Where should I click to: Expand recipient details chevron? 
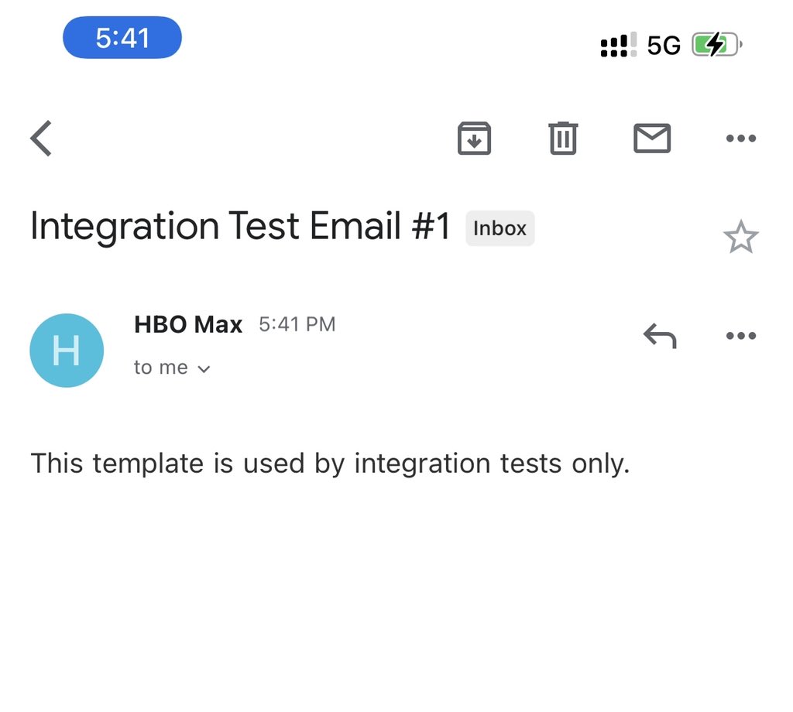pos(204,369)
